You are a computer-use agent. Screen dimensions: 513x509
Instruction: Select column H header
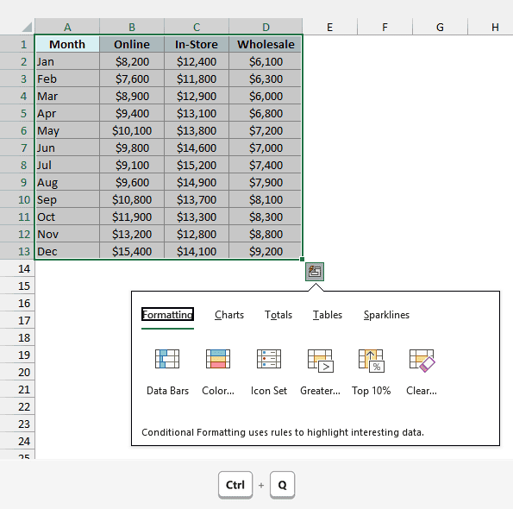point(491,27)
